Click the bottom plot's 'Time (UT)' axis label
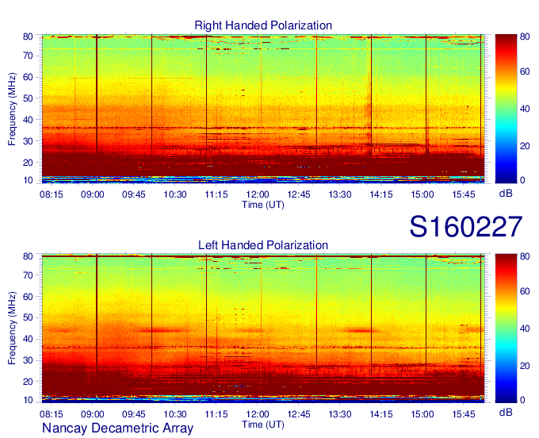This screenshot has width=539, height=438. click(x=263, y=425)
